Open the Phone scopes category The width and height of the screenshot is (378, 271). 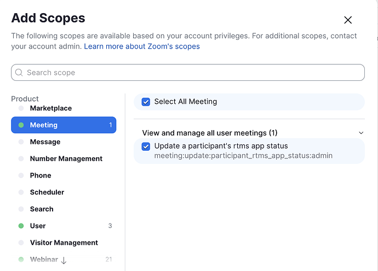tap(41, 175)
